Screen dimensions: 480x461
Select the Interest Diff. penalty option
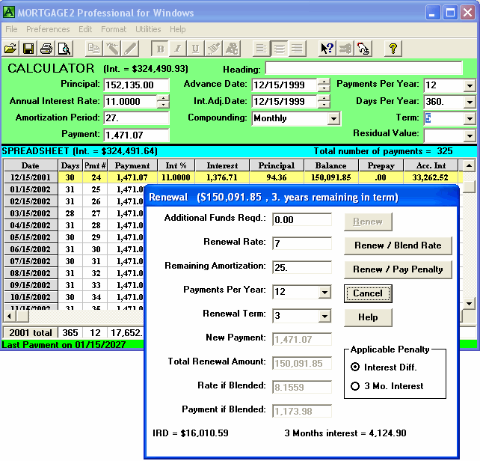(x=355, y=367)
